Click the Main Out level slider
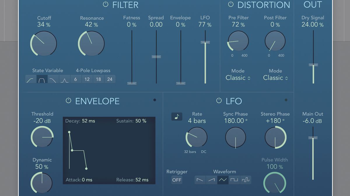 313,138
